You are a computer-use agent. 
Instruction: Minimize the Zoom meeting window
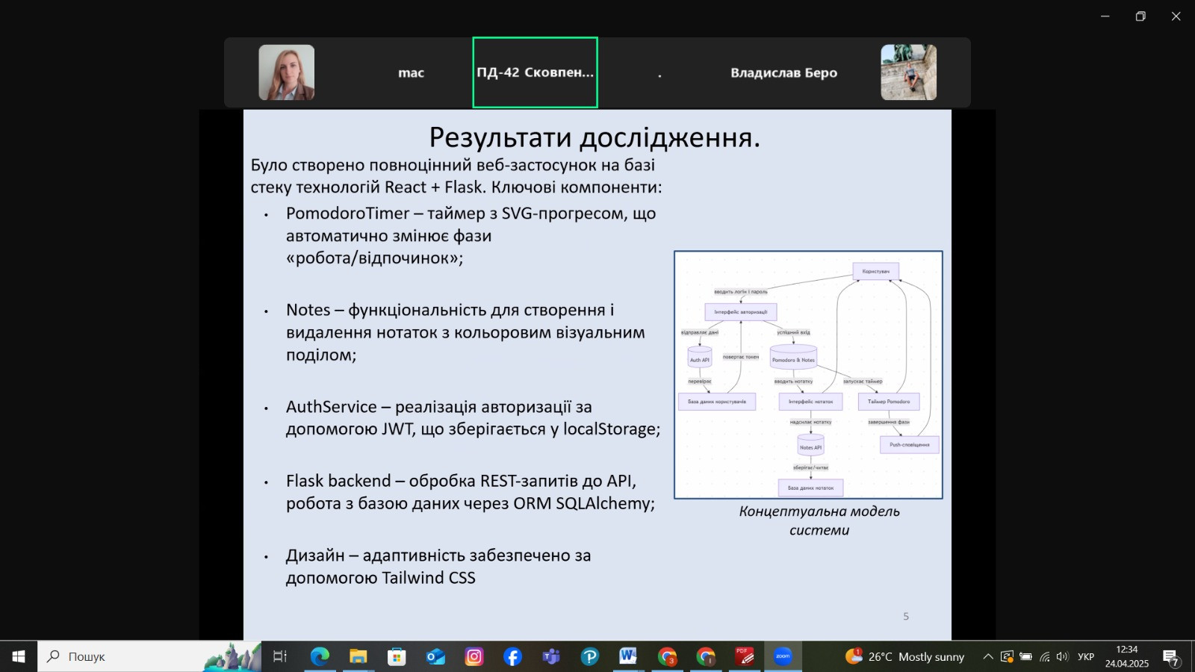(1105, 16)
